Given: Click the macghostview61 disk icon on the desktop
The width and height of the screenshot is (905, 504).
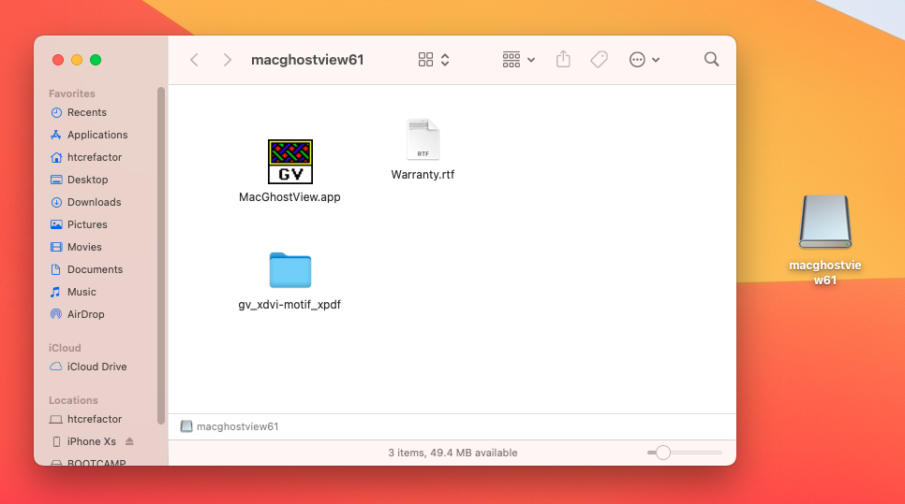Looking at the screenshot, I should pos(824,222).
